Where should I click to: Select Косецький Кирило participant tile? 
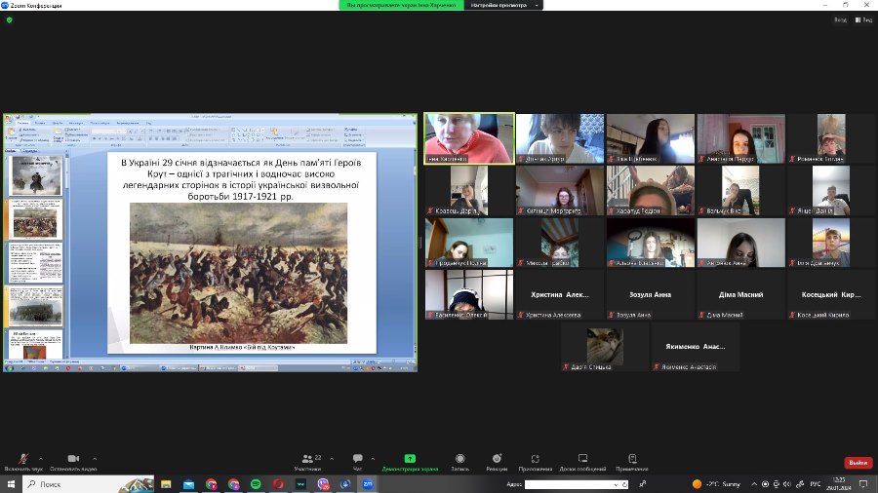[831, 294]
